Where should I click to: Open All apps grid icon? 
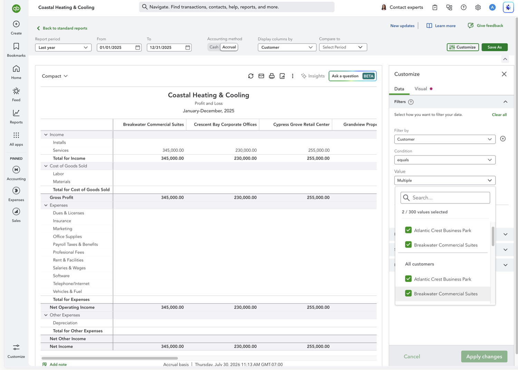pos(16,135)
